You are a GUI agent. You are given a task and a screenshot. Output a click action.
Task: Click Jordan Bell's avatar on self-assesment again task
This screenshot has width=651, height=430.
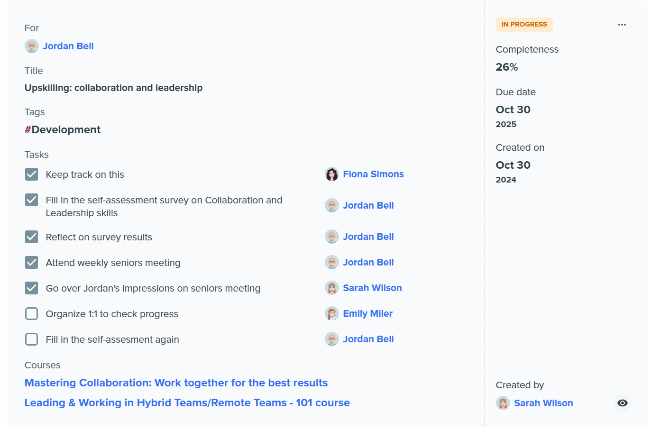tap(332, 339)
